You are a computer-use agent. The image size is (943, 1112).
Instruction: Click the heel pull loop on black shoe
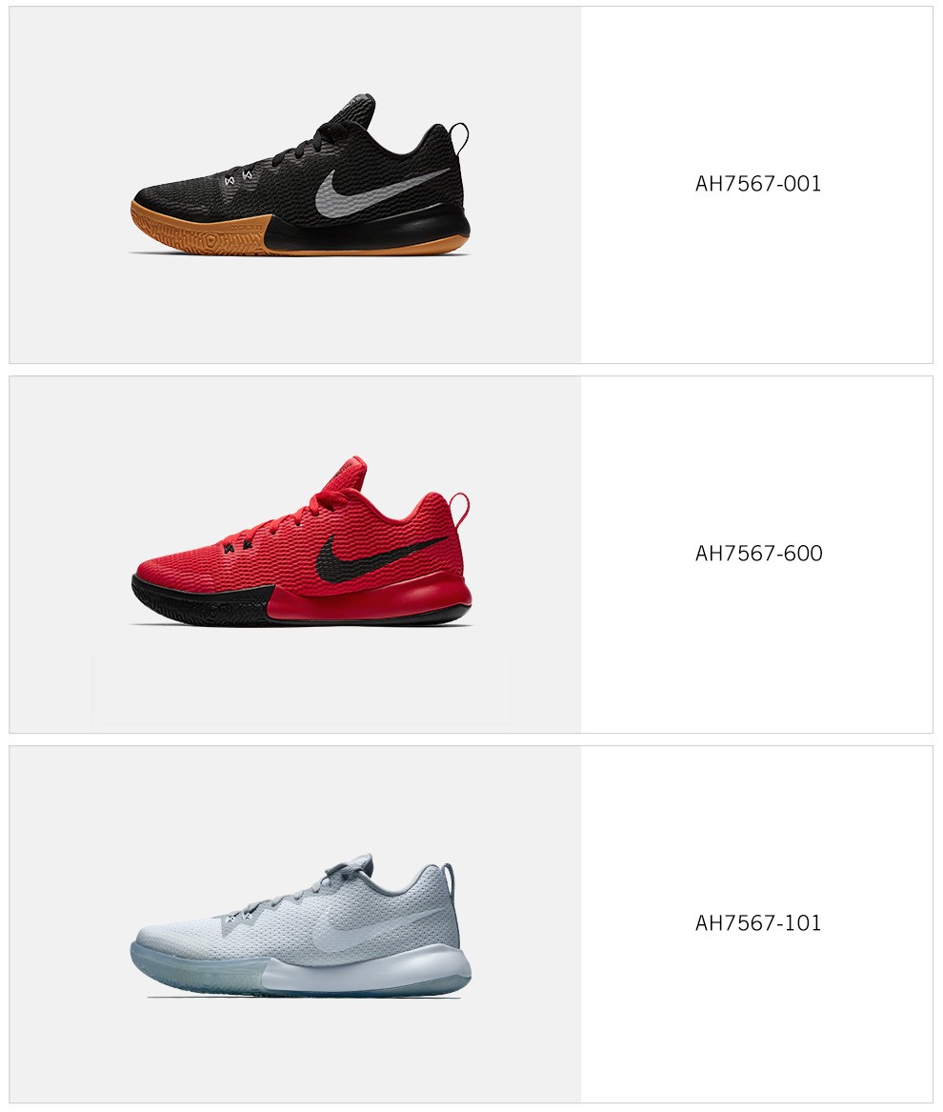459,139
